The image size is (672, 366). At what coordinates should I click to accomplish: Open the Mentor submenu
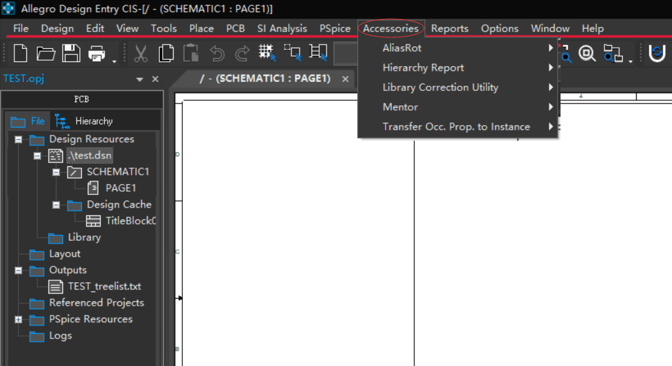pos(458,107)
